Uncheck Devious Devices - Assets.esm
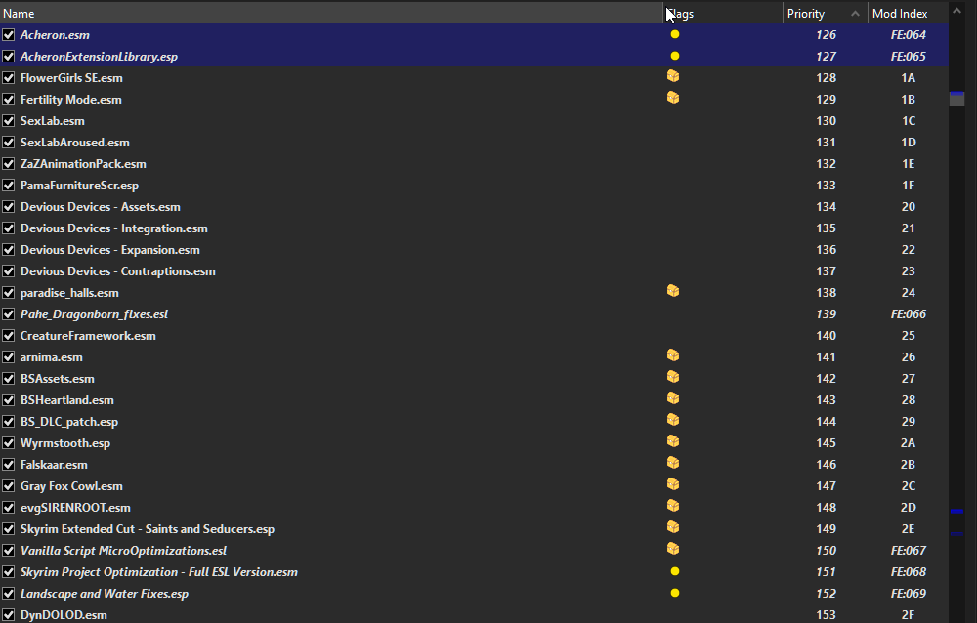The height and width of the screenshot is (623, 977). click(x=8, y=207)
